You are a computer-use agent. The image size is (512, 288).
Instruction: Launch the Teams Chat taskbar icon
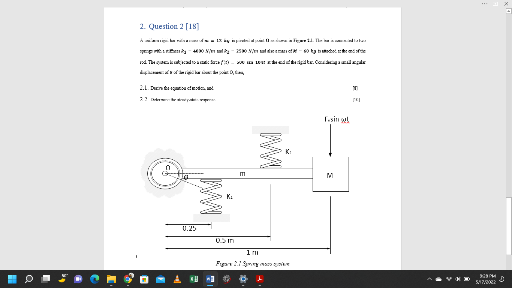coord(78,279)
